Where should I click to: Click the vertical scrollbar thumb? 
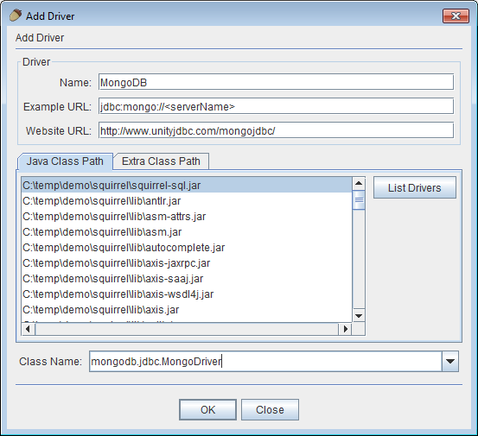[x=359, y=200]
